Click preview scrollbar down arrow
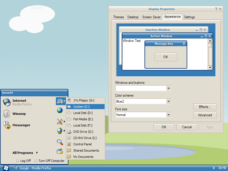Viewport: 228px width, 171px height. point(210,67)
